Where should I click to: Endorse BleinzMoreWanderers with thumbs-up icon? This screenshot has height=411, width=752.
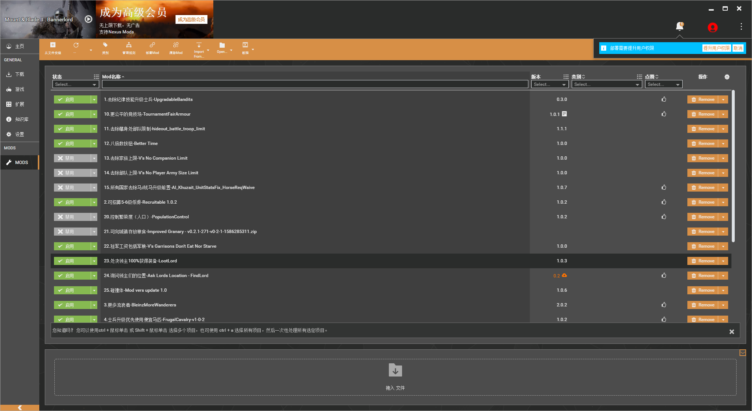point(664,305)
